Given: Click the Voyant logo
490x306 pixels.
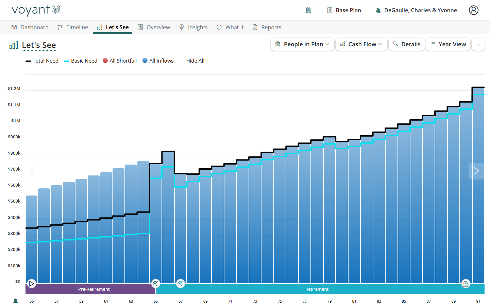Looking at the screenshot, I should pos(36,10).
